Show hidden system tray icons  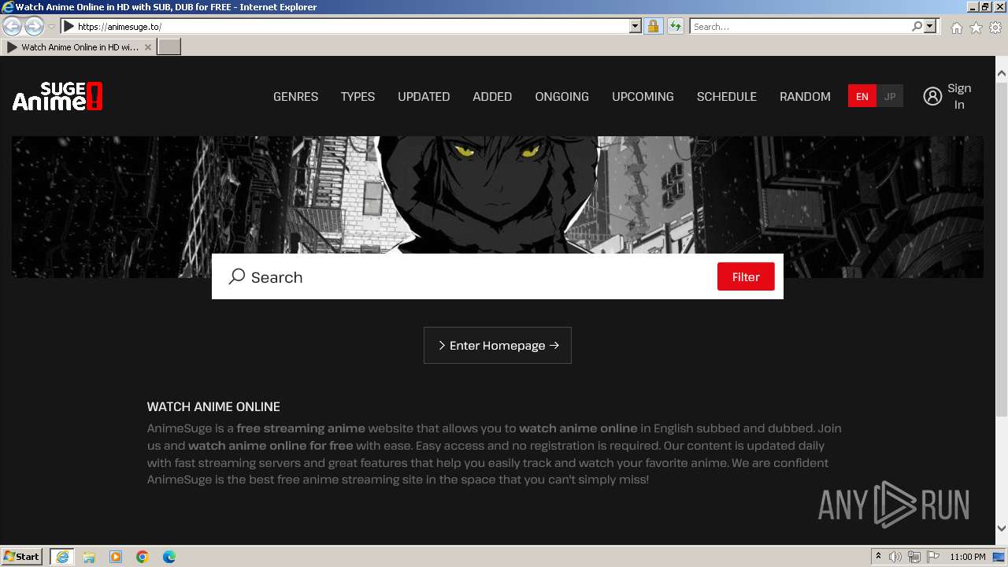click(878, 556)
